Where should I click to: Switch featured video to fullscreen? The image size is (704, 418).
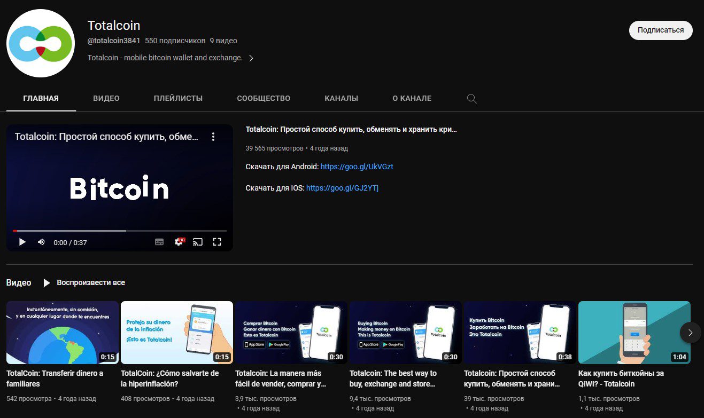pos(217,242)
